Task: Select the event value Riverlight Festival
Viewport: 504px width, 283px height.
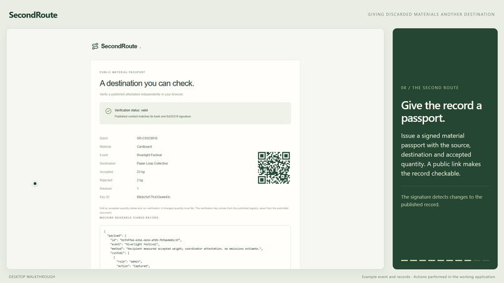Action: 149,155
